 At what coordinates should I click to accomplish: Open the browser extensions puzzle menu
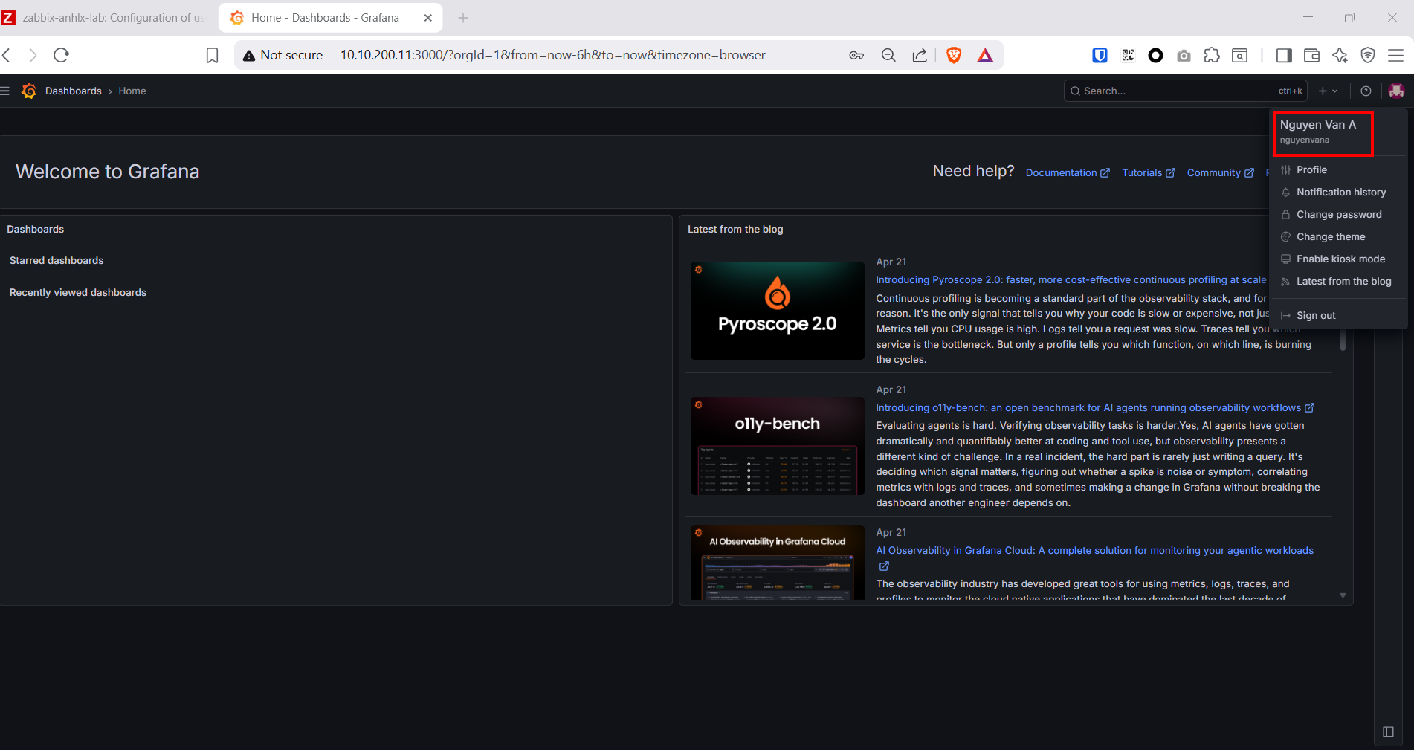click(x=1212, y=55)
